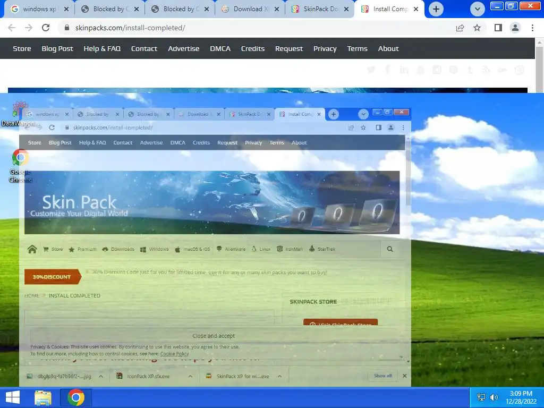The height and width of the screenshot is (408, 544).
Task: Open the volume speaker icon in the tray
Action: pyautogui.click(x=494, y=397)
